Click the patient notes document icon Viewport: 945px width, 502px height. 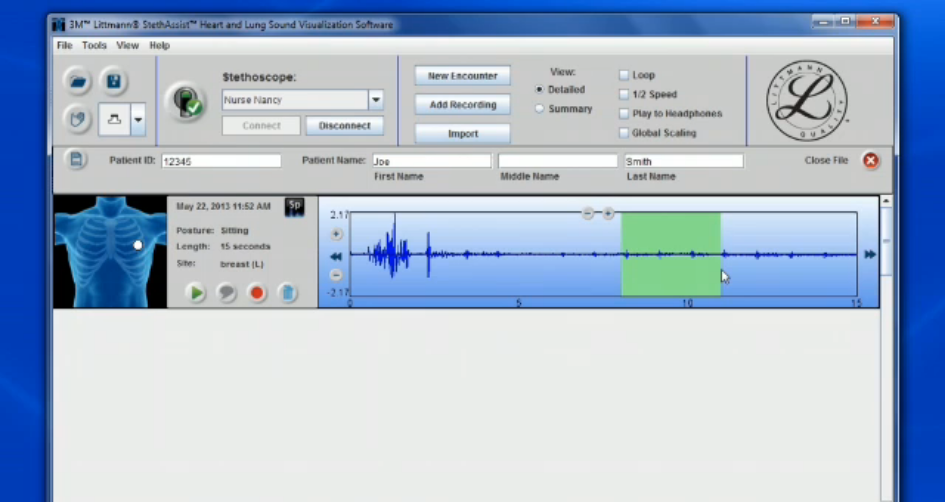pos(76,160)
